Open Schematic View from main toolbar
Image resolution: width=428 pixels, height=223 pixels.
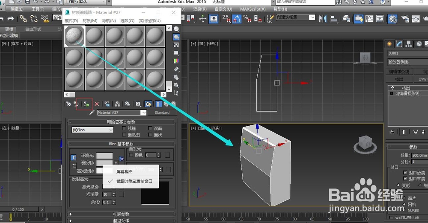click(x=380, y=19)
